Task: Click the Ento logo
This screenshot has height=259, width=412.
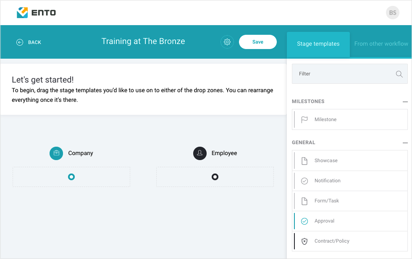Action: point(36,13)
